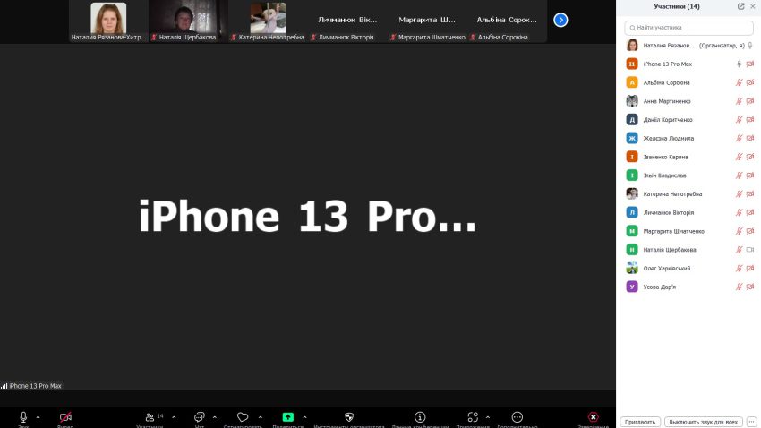Select Наталия Рязанова-Хитр video thumbnail
Screen dimensions: 761x428
108,21
